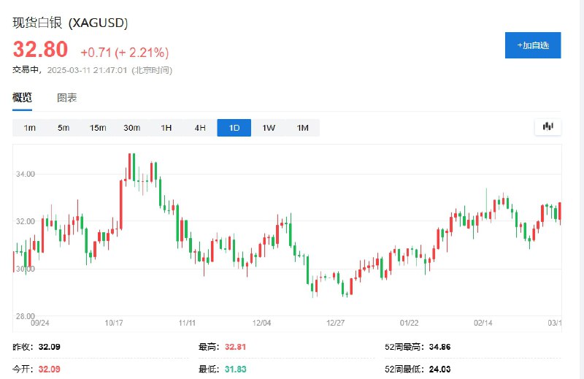
Task: Click the 28.00 price axis label
Action: [x=26, y=316]
